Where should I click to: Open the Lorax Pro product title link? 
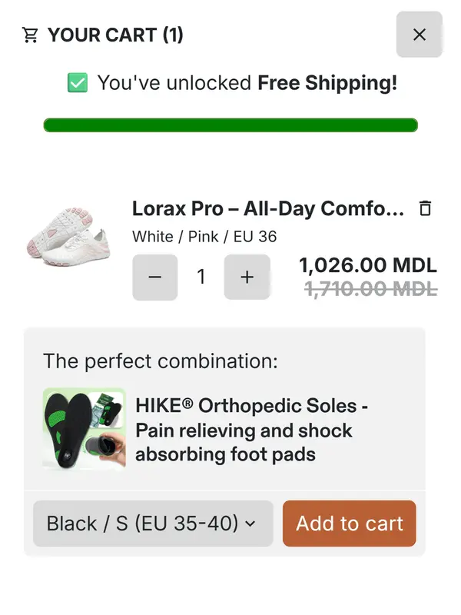tap(267, 208)
